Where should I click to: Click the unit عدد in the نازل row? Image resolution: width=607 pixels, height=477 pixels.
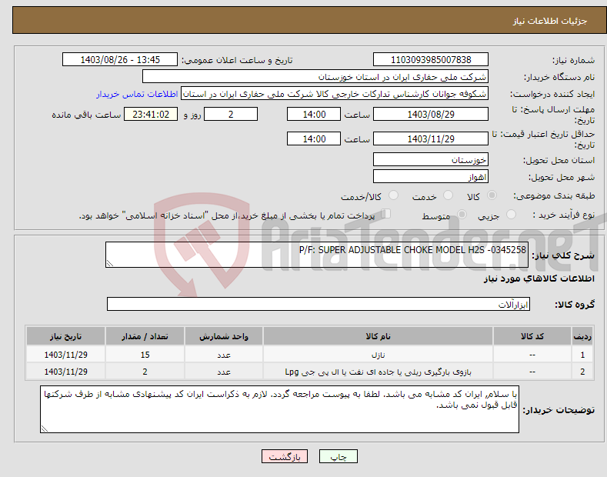pyautogui.click(x=224, y=355)
